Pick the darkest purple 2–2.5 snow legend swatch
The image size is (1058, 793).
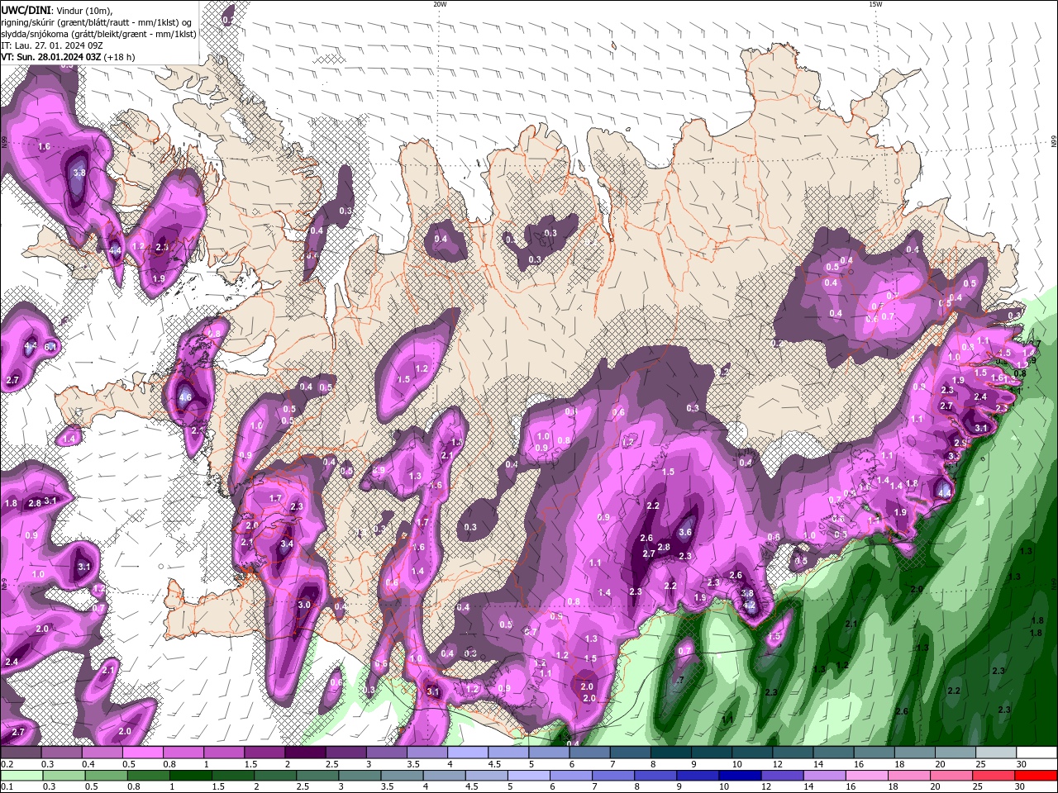(x=305, y=753)
